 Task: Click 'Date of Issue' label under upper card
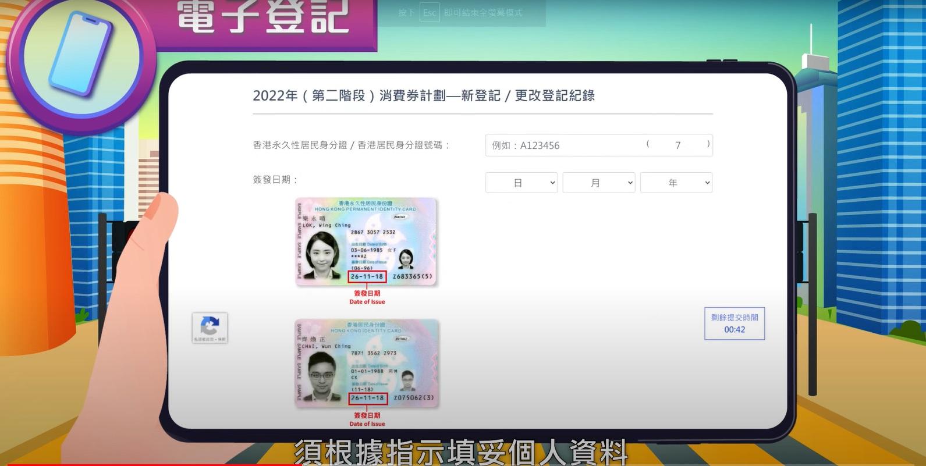(x=367, y=301)
